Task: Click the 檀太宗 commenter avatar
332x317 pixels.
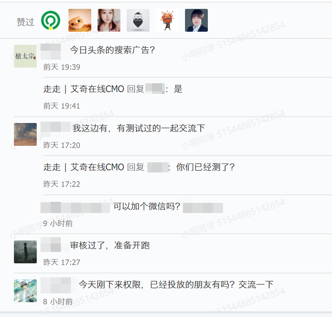Action: 25,56
